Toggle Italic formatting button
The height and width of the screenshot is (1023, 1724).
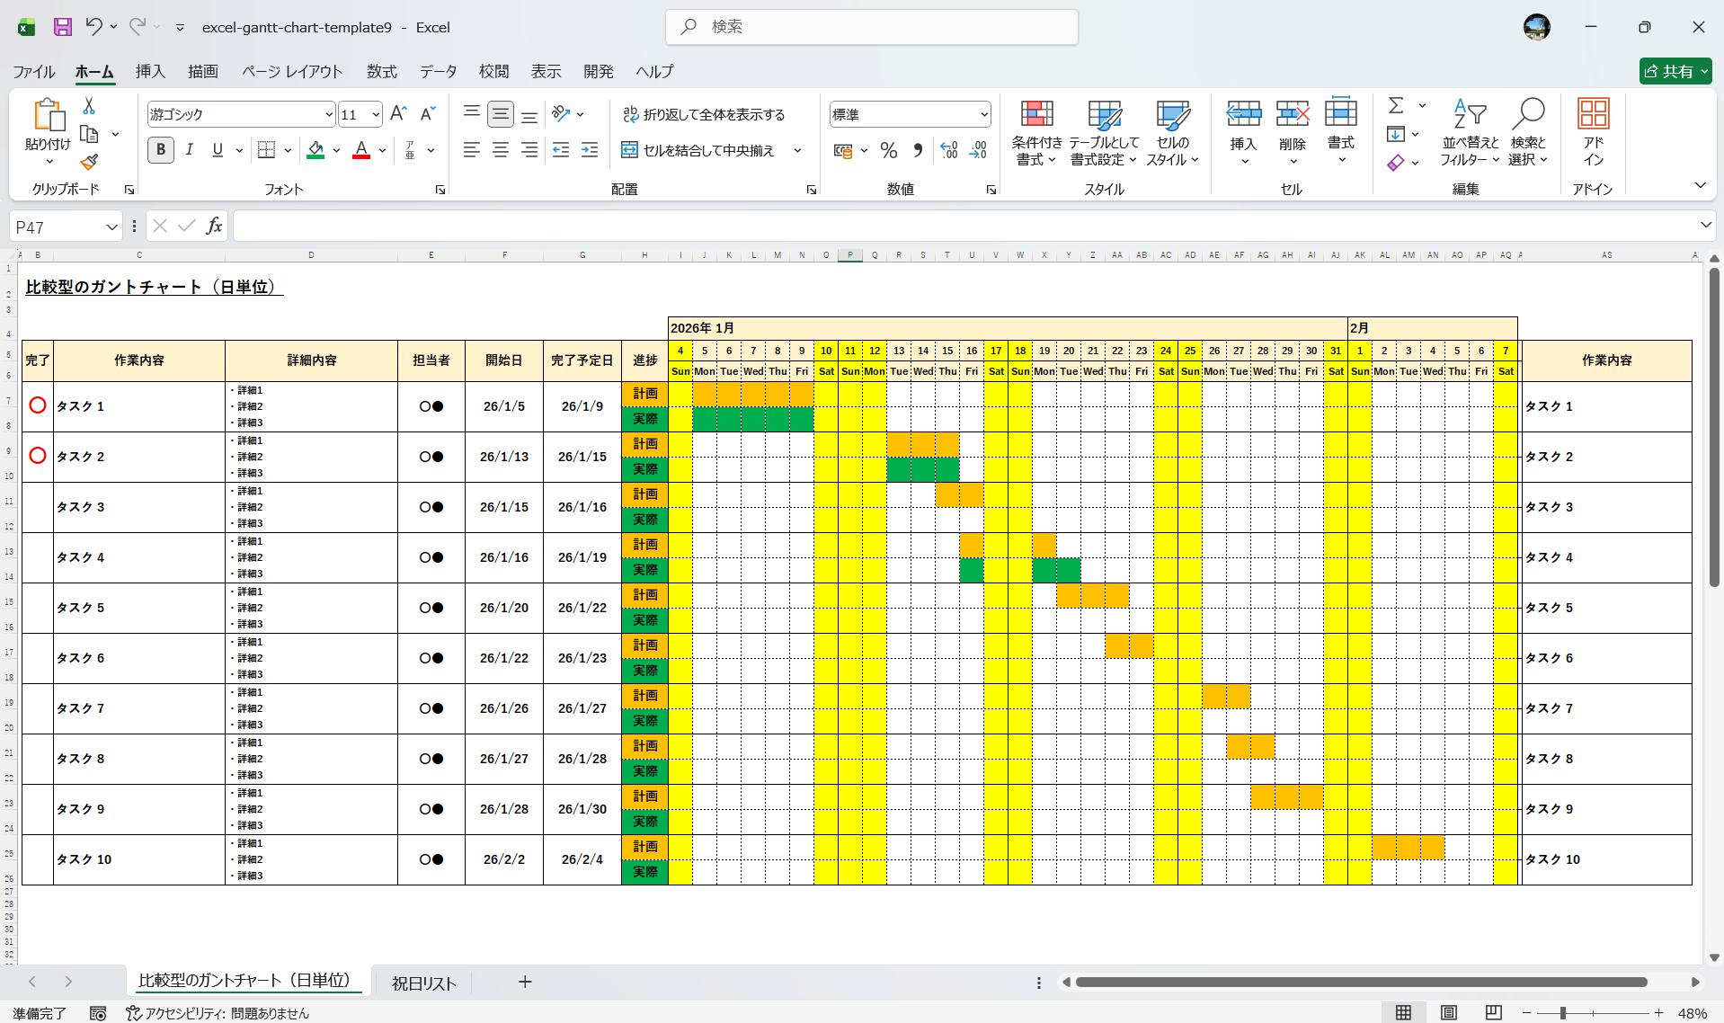(190, 150)
